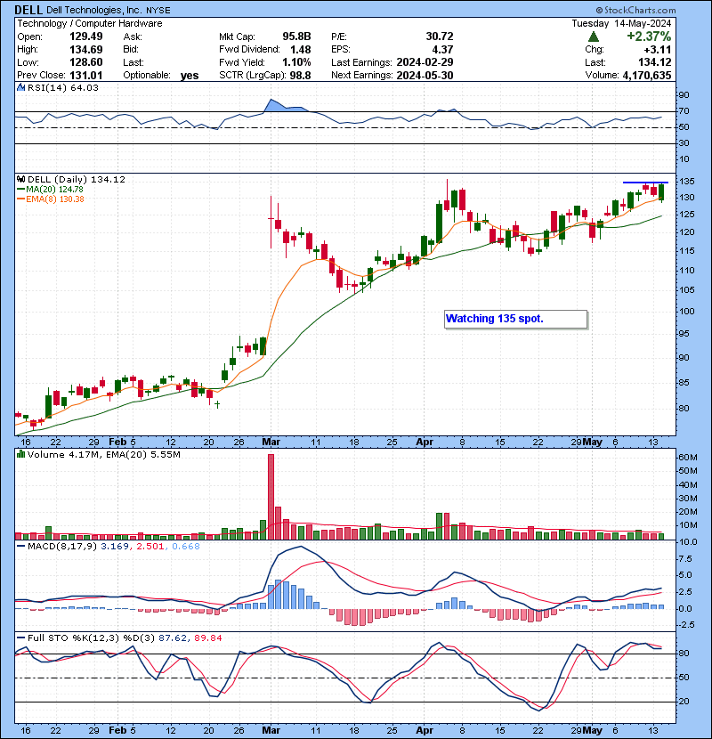
Task: Click the NYSE exchange label
Action: 158,11
